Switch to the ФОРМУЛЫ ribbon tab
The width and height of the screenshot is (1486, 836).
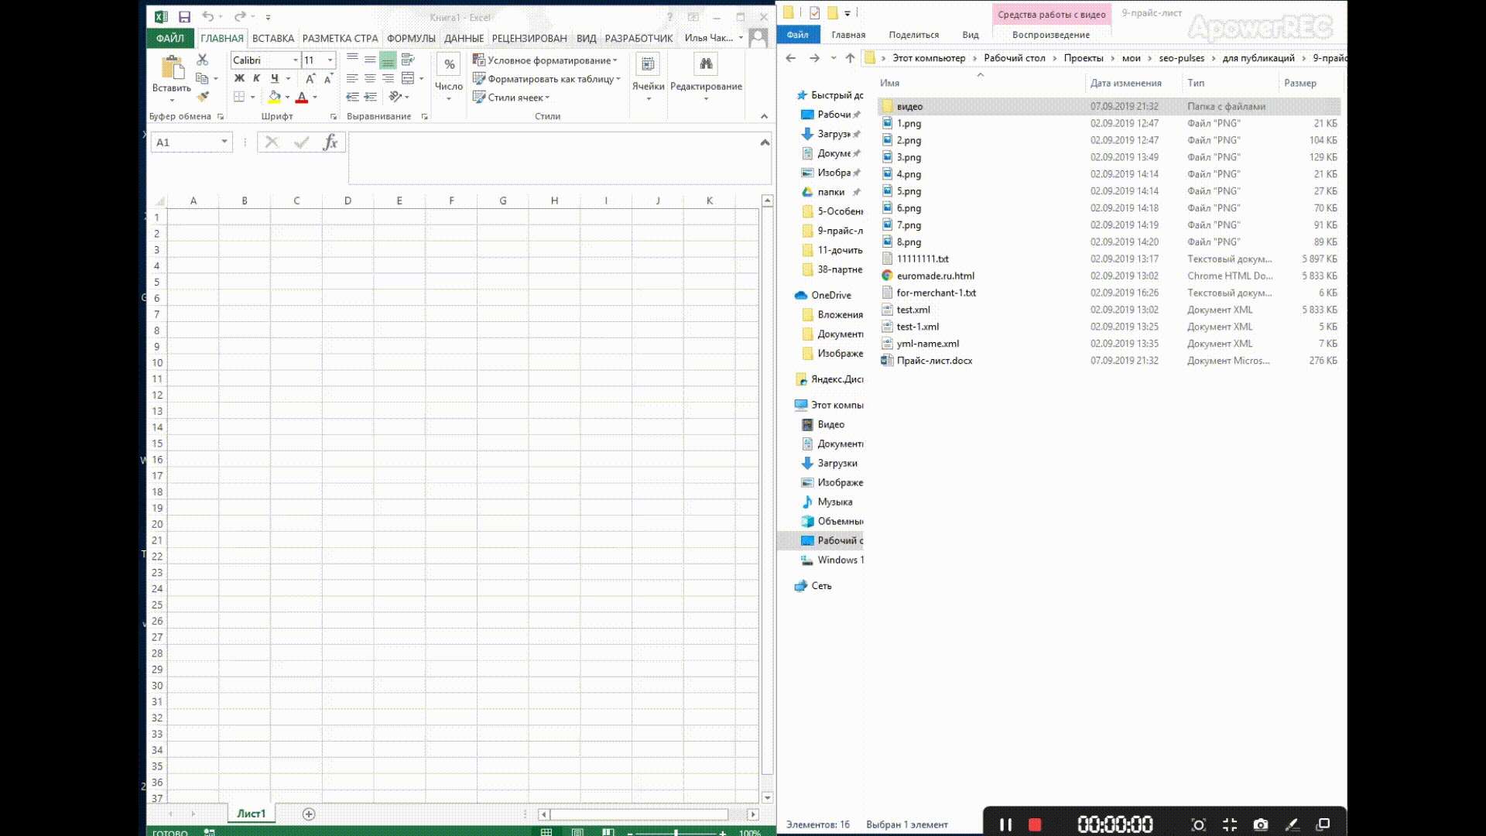coord(411,38)
